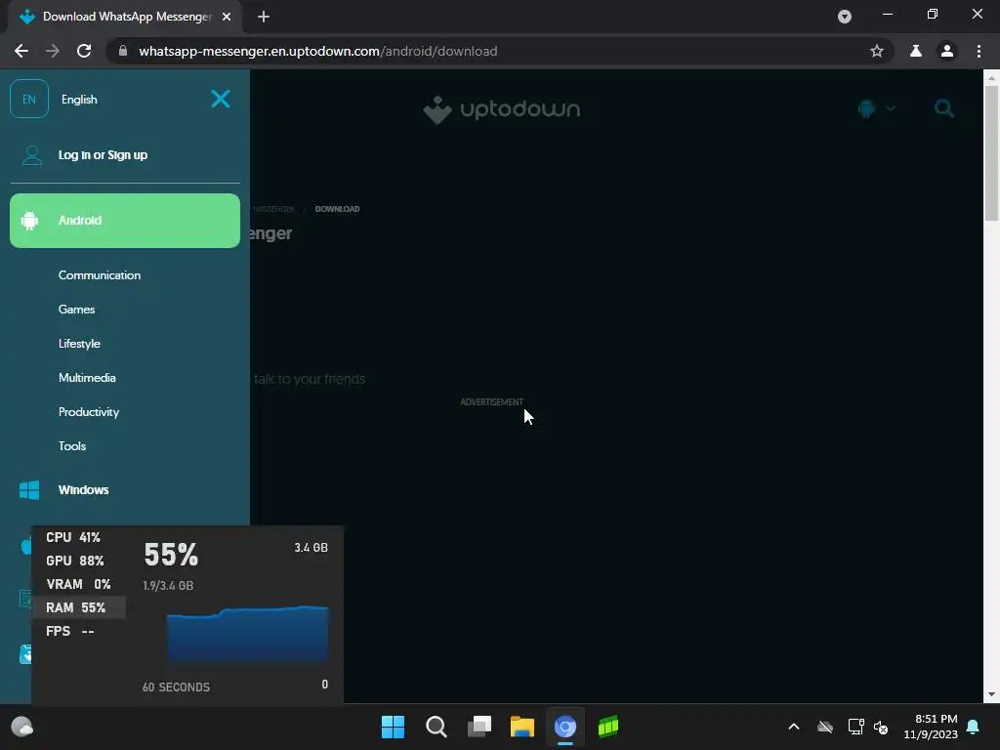Open the platform selector dropdown arrow
1000x750 pixels.
pyautogui.click(x=891, y=108)
